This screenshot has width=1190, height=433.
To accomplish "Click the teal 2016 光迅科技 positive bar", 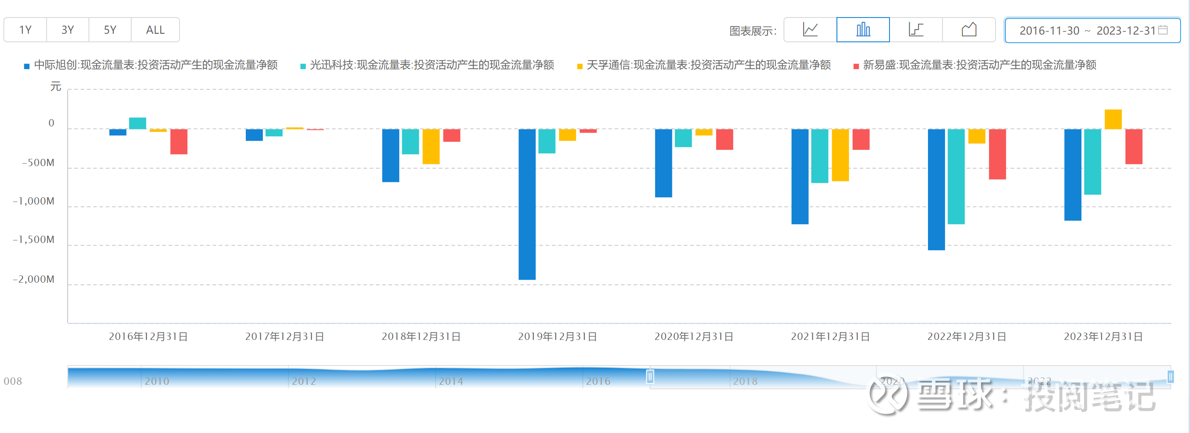I will click(138, 123).
